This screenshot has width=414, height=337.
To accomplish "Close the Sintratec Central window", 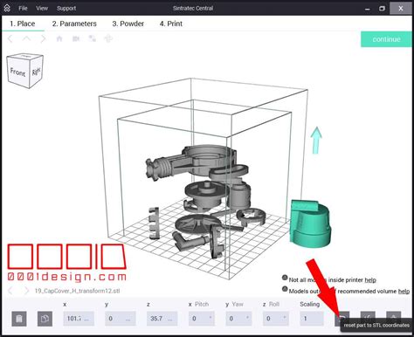I will point(401,8).
